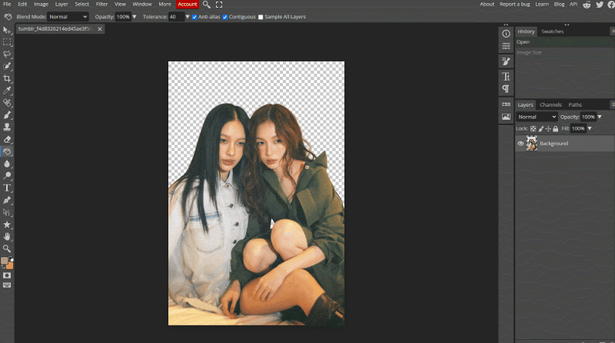615x343 pixels.
Task: Open the Image menu
Action: tap(41, 5)
